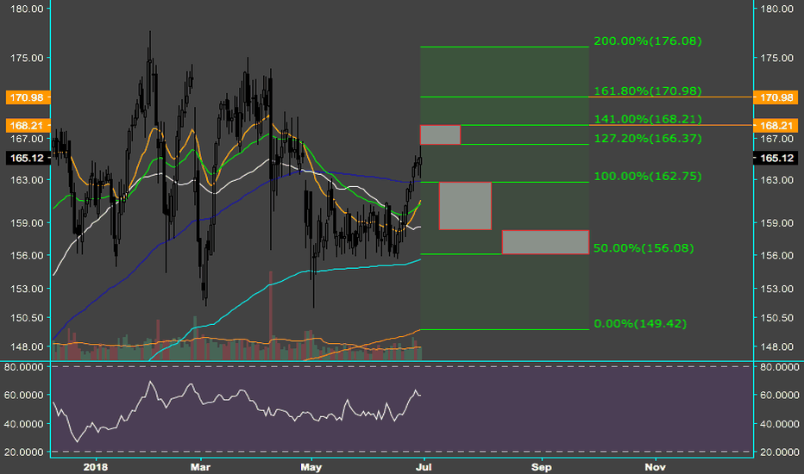Image resolution: width=804 pixels, height=474 pixels.
Task: Click the Mar label on the time axis
Action: (200, 467)
